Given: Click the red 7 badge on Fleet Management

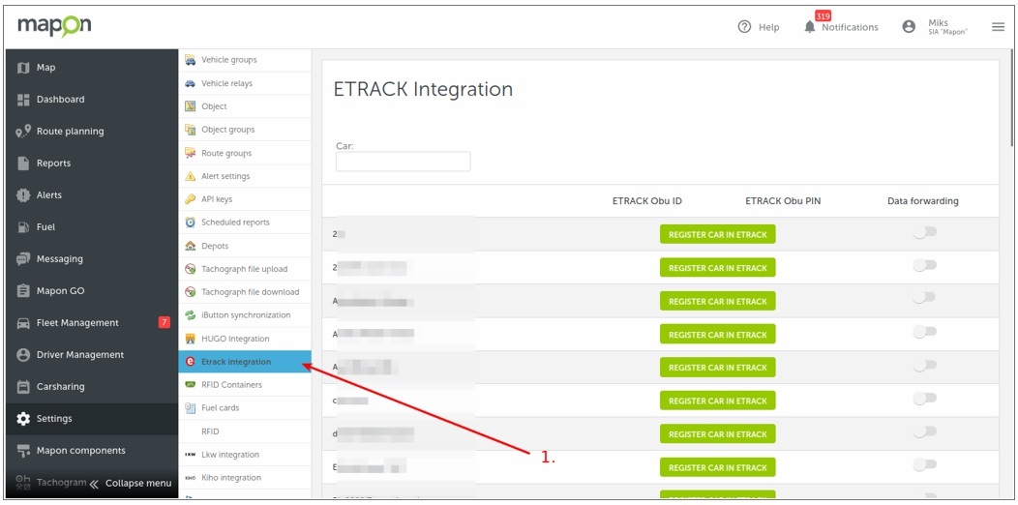Looking at the screenshot, I should (165, 322).
